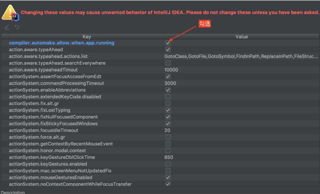The width and height of the screenshot is (320, 194).
Task: Select actionSystem.noContextComponentWhileFocusTransfer key
Action: point(70,184)
